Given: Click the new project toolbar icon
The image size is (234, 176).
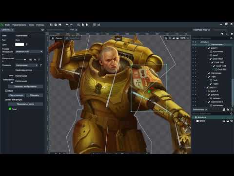Looking at the screenshot, I should coord(51,25).
